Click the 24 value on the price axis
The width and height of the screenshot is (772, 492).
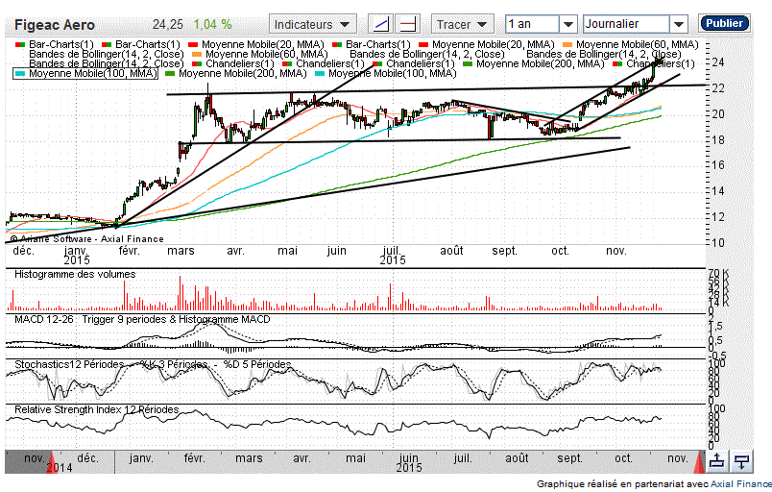pyautogui.click(x=718, y=62)
